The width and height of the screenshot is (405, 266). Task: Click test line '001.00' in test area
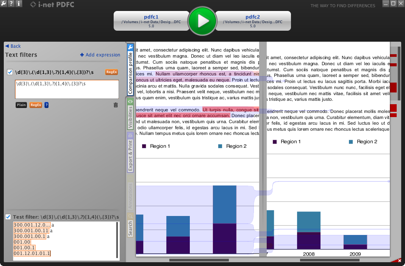[x=22, y=242]
